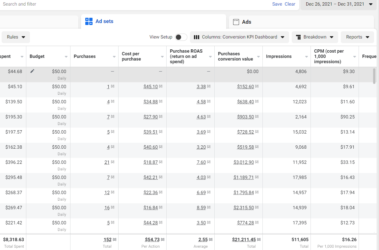
Task: Open the Reports dropdown
Action: click(x=357, y=37)
